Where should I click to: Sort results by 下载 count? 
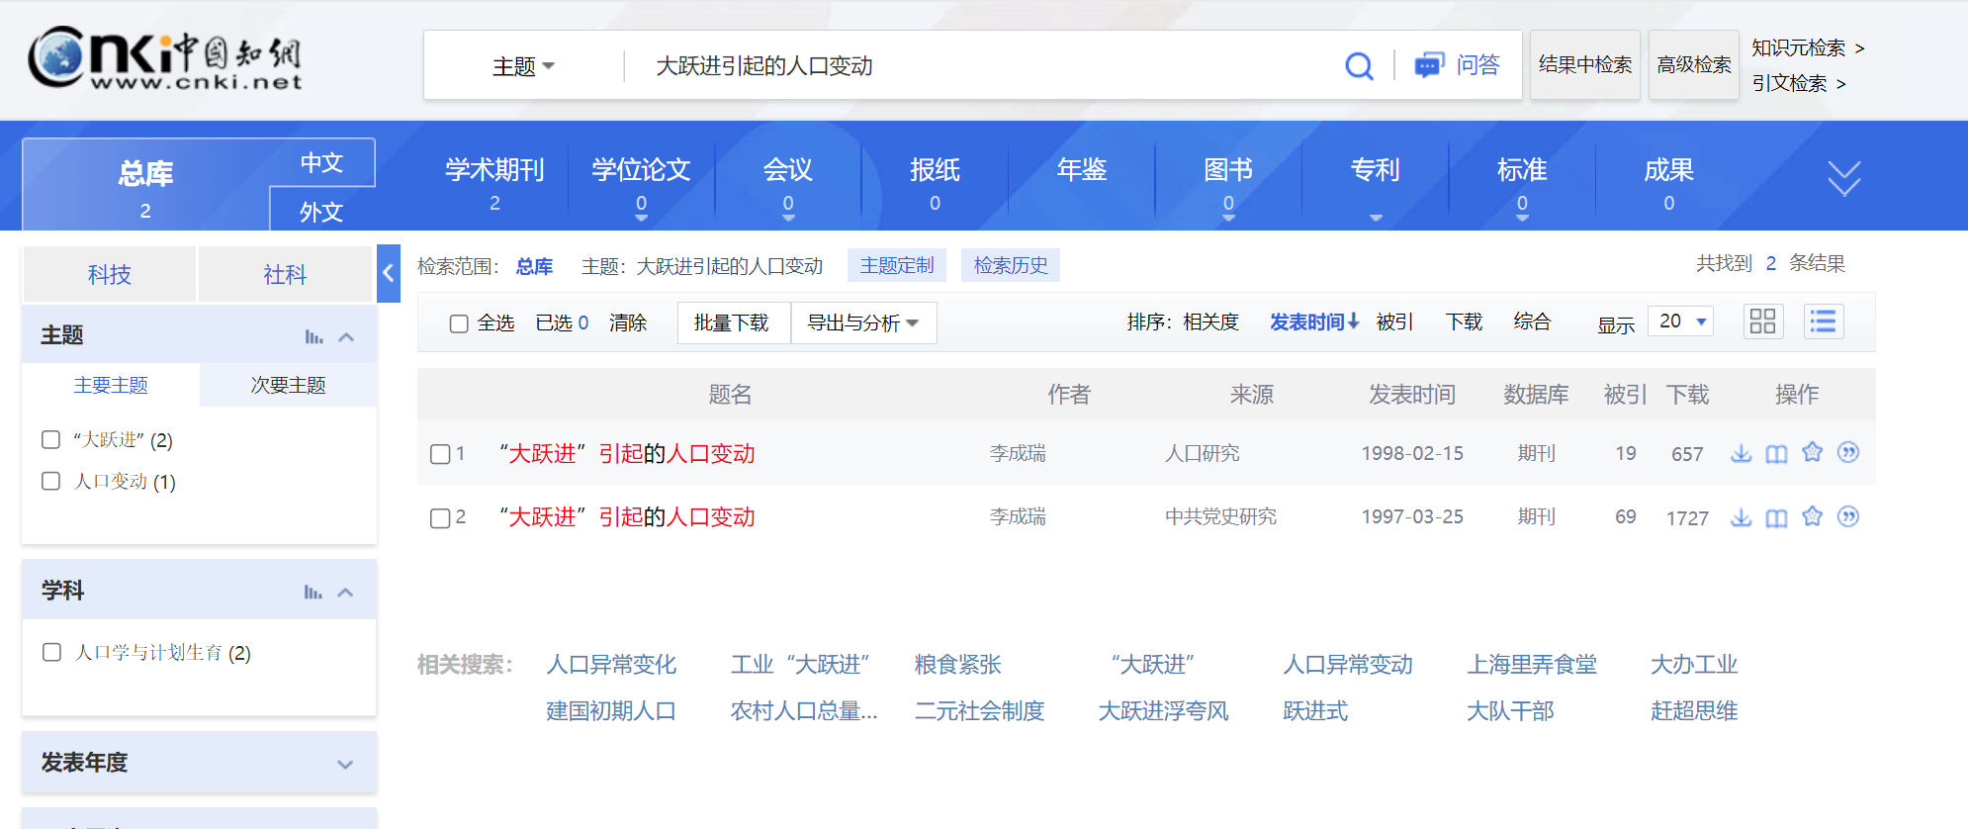tap(1464, 322)
